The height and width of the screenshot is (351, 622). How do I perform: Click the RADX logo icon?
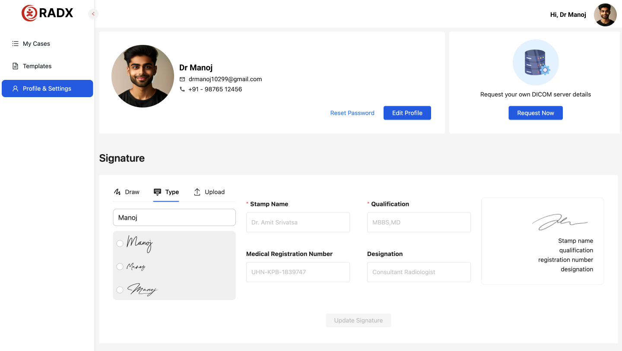click(x=29, y=13)
